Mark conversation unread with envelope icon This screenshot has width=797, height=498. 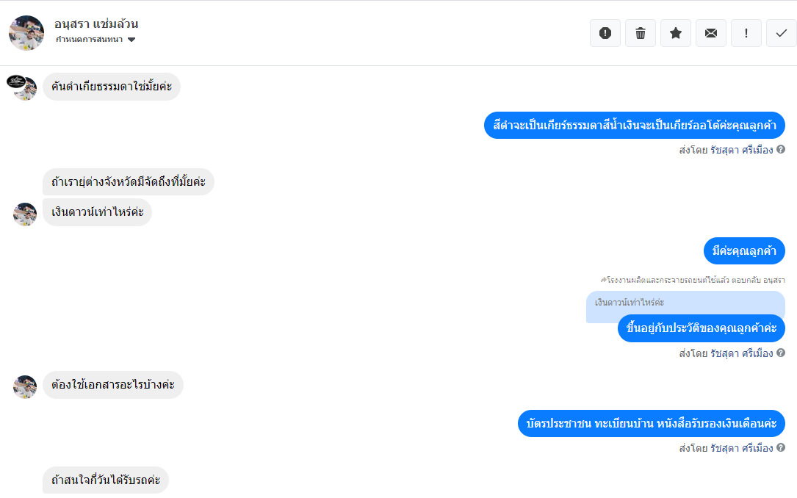(x=710, y=33)
